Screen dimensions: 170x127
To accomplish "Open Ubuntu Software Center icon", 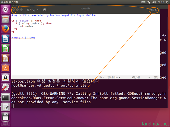I will [5, 68].
